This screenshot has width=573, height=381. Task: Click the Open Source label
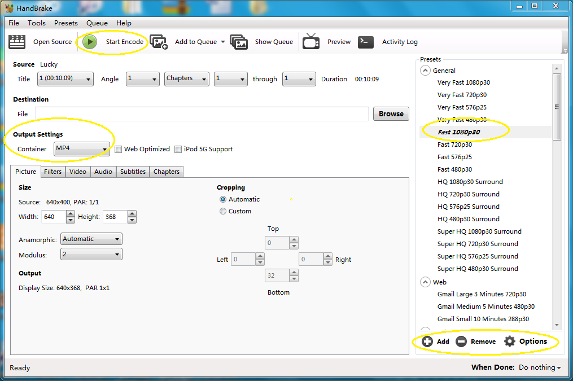[53, 42]
